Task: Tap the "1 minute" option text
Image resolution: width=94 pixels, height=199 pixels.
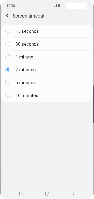Action: pyautogui.click(x=24, y=57)
